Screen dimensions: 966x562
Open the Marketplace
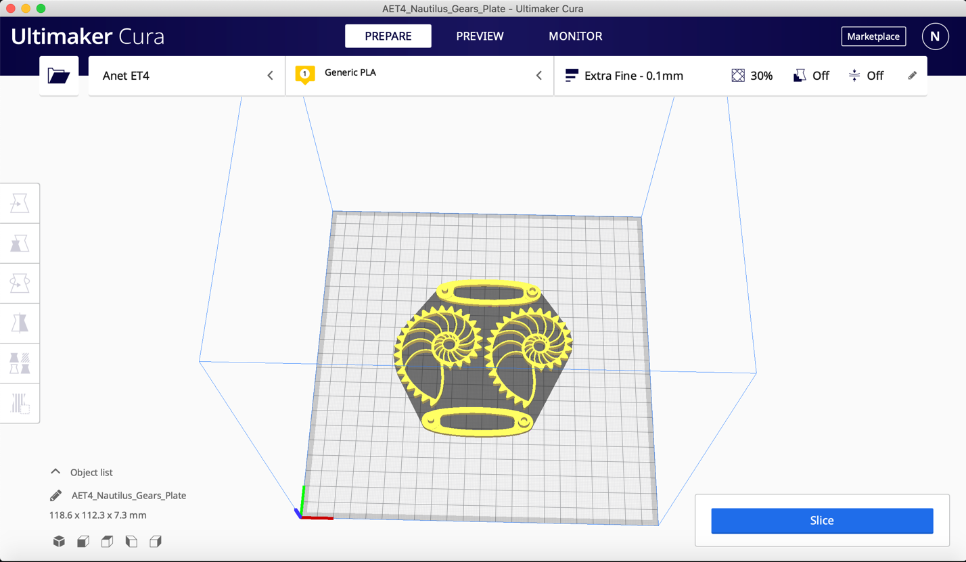click(873, 37)
